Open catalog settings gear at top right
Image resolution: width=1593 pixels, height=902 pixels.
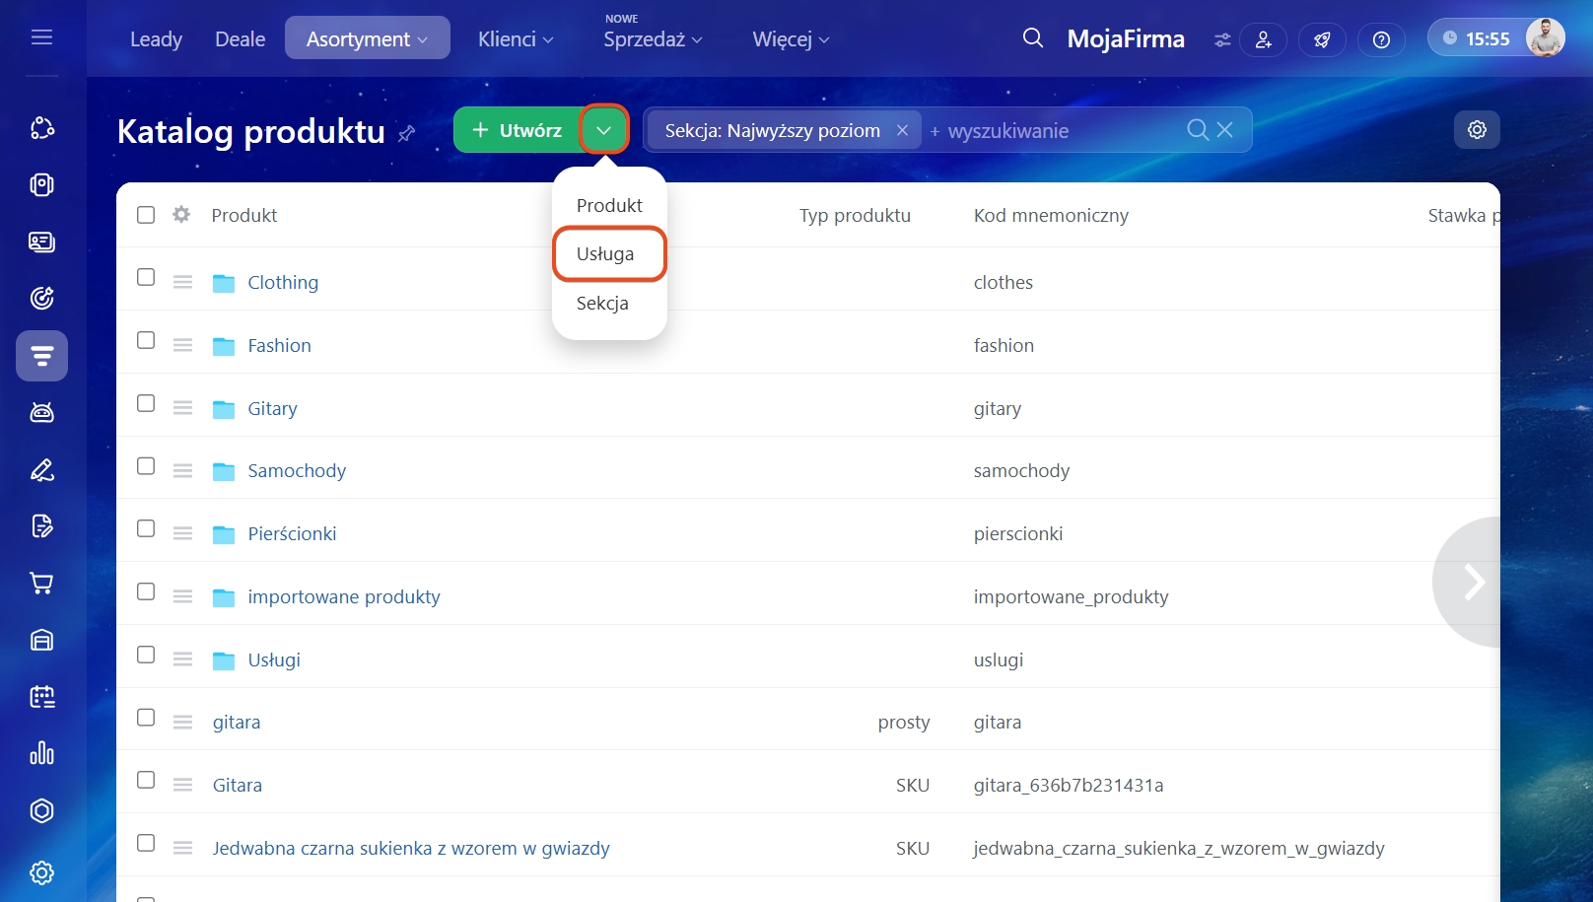point(1476,130)
